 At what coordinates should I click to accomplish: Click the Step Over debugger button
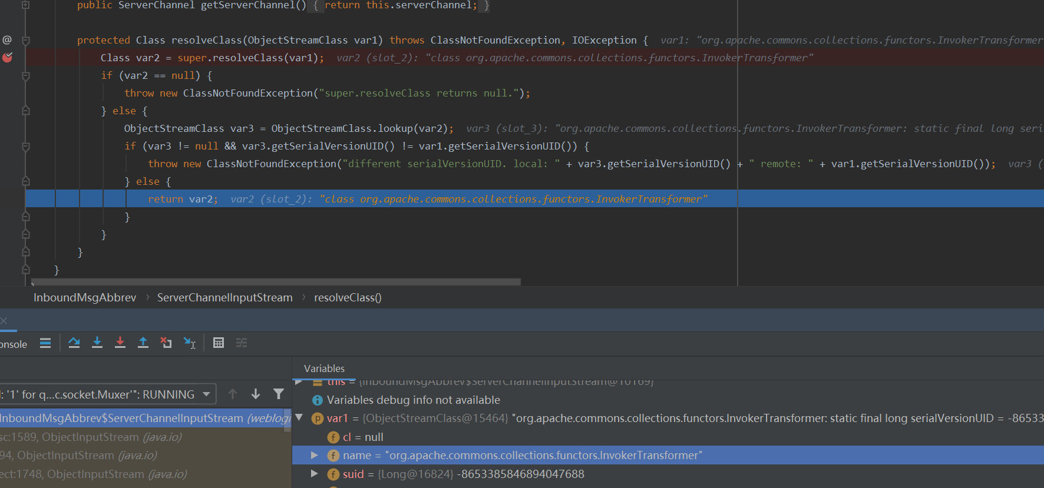point(74,343)
